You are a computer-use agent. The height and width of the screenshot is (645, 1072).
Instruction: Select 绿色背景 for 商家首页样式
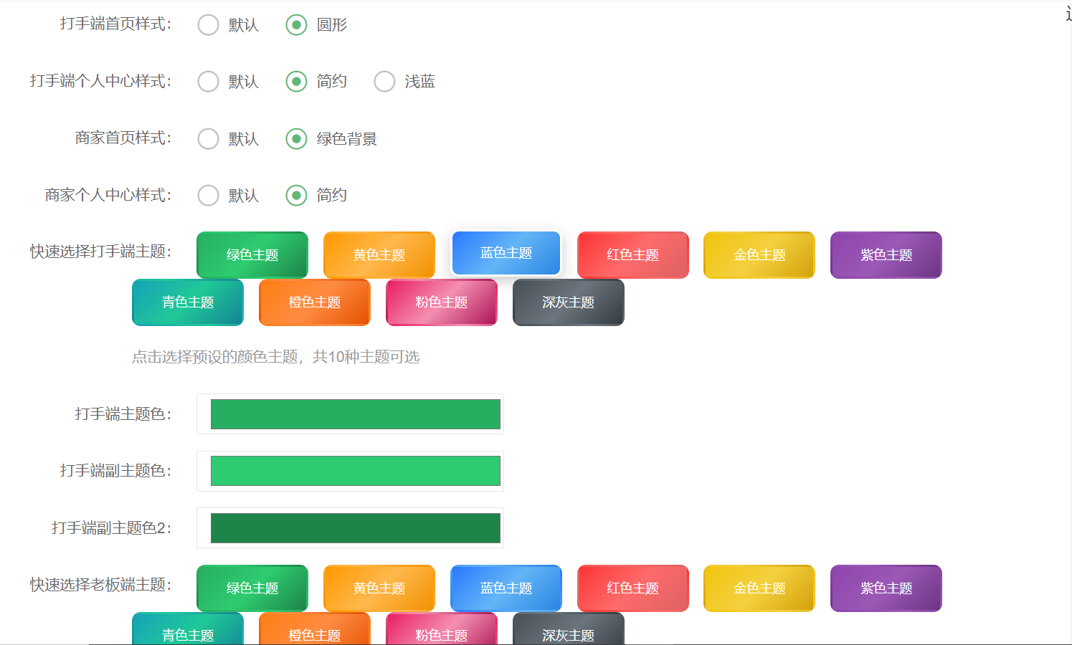(296, 138)
